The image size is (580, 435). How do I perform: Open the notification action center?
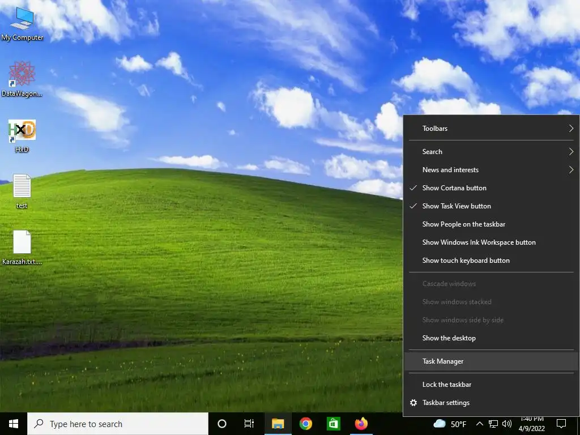[561, 424]
